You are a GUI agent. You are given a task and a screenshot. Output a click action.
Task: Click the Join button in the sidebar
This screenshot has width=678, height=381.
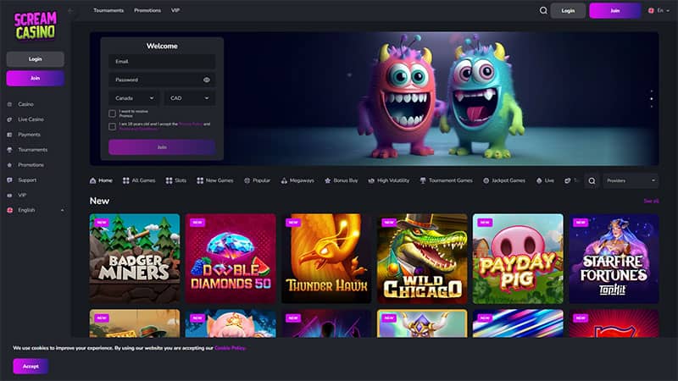(36, 78)
